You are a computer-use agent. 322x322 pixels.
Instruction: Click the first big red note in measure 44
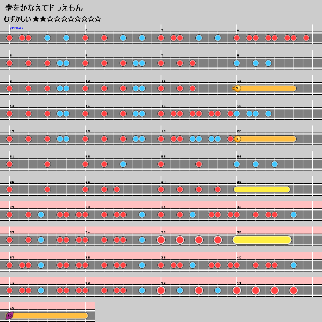(237, 290)
